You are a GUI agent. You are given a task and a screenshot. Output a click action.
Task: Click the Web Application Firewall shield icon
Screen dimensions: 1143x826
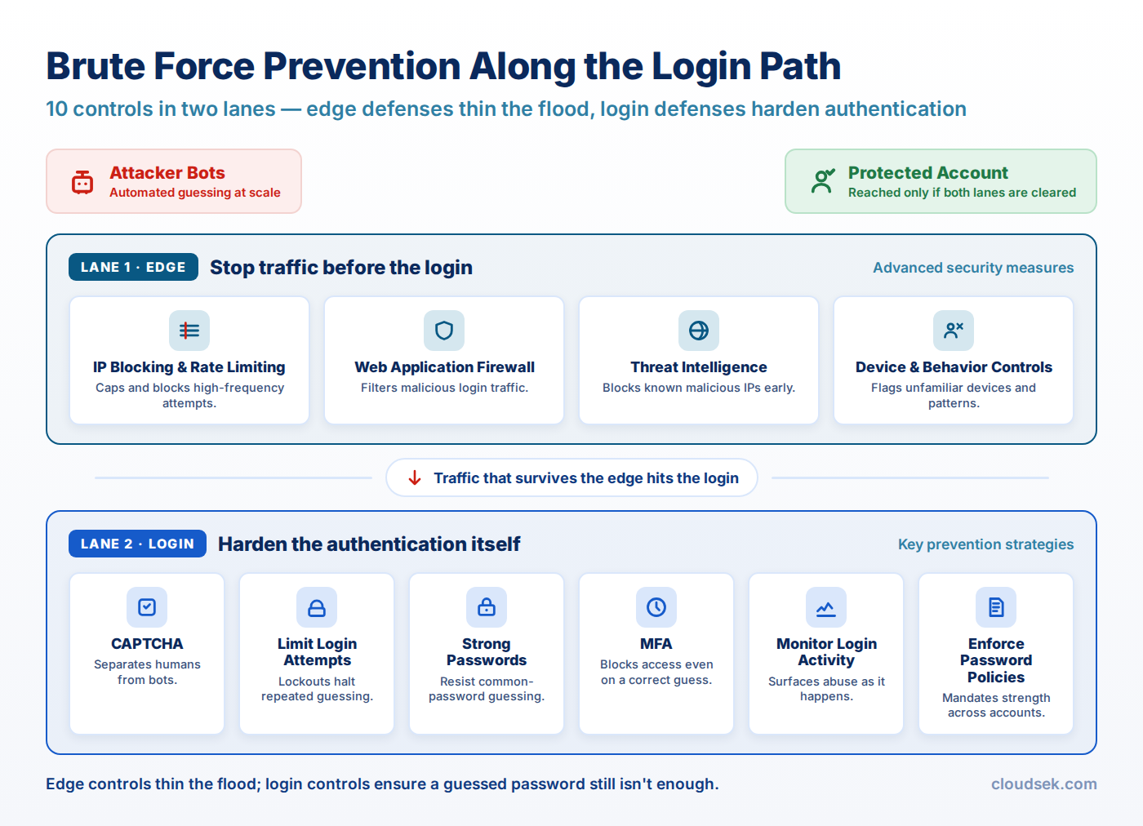point(444,331)
